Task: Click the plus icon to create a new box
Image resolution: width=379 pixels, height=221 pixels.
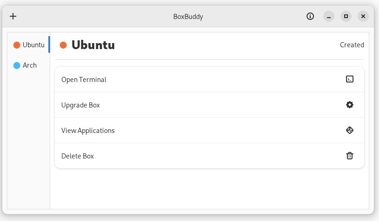Action: 13,16
